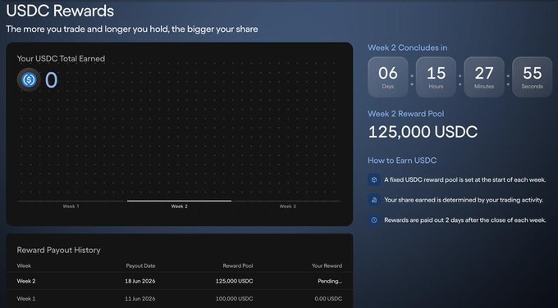Click the 'Week' column header
The image size is (558, 308).
tap(24, 265)
